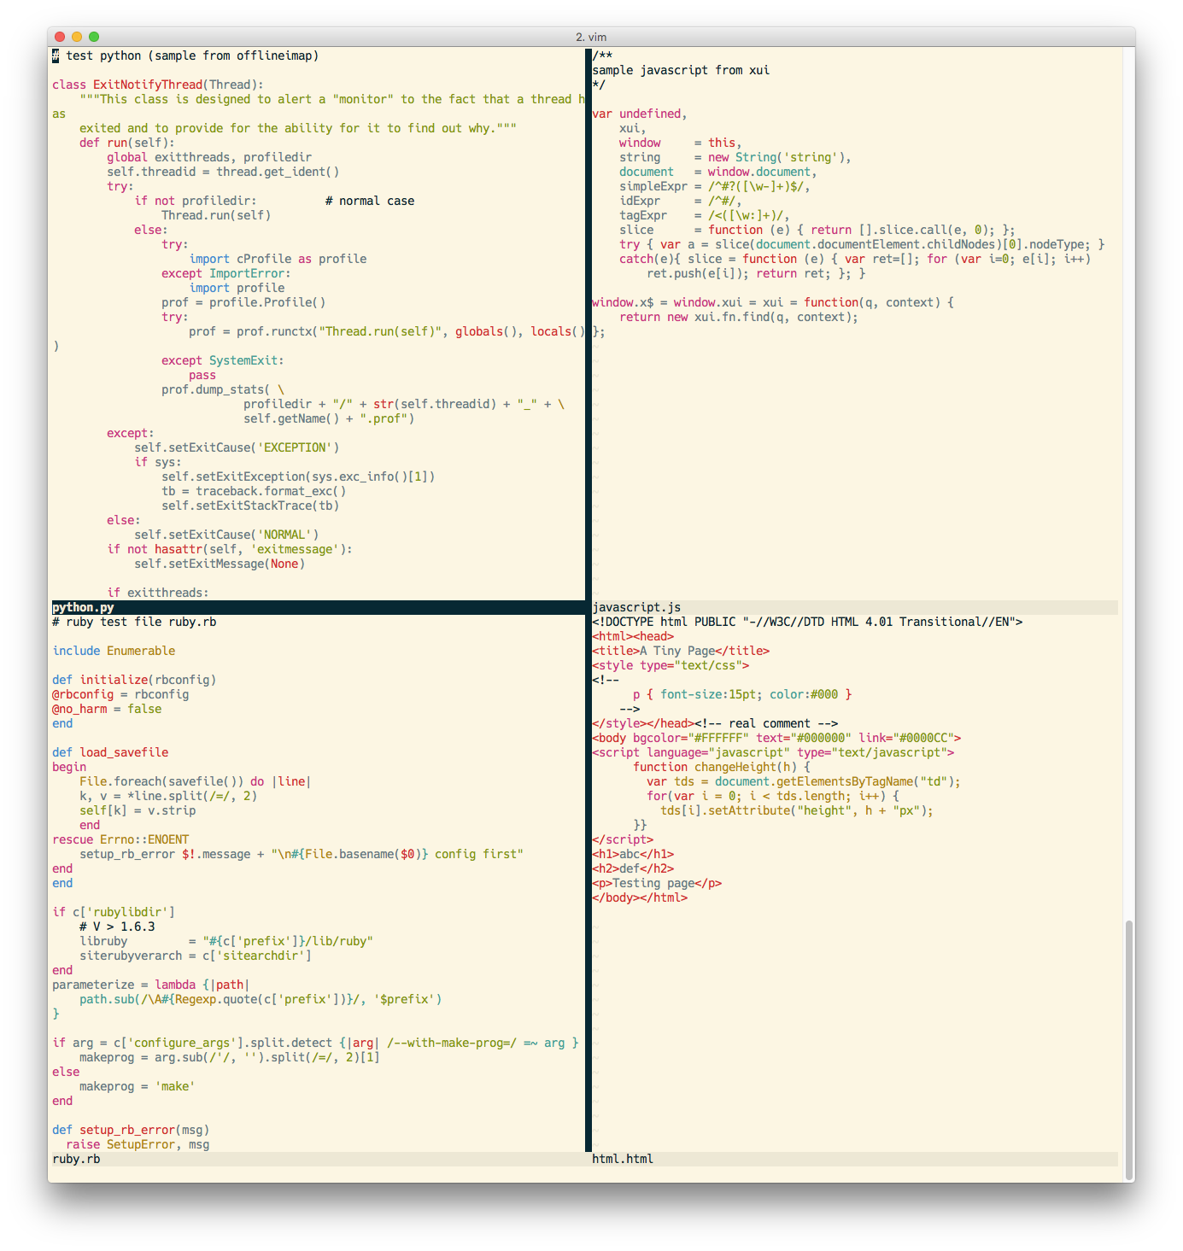Click the 'tagExpr' assignment line
1183x1251 pixels.
(705, 215)
